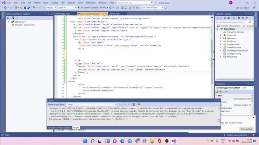Screen dimensions: 259x145
Task: Click the Save All toolbar icon
Action: [x=29, y=8]
